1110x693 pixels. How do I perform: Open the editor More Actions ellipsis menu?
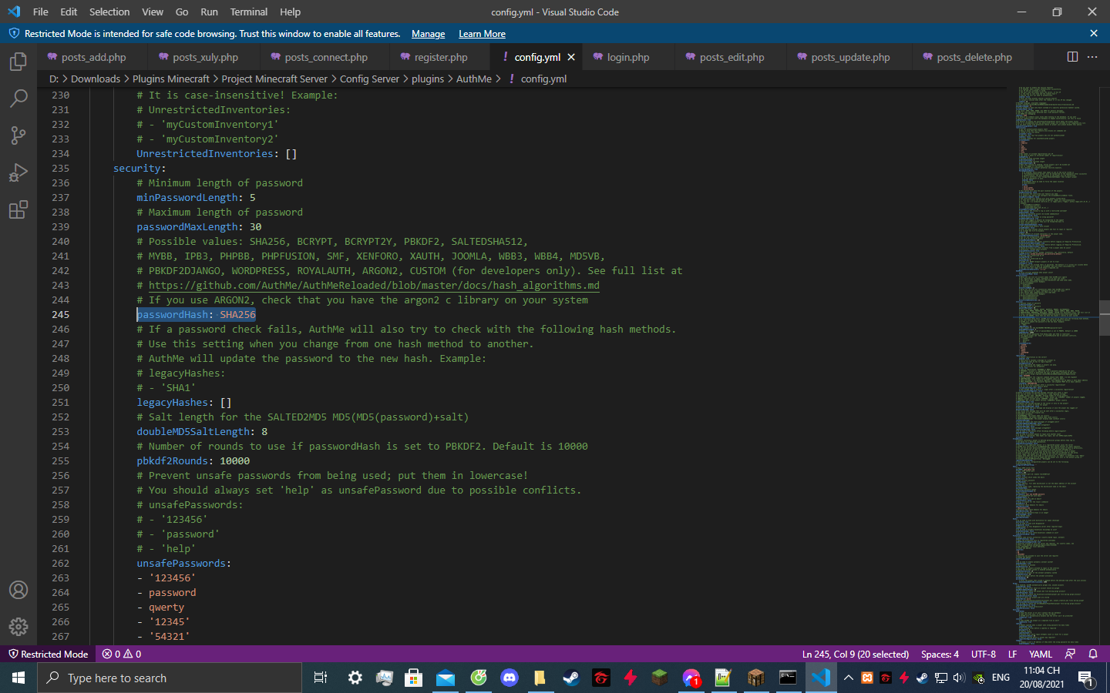tap(1092, 57)
